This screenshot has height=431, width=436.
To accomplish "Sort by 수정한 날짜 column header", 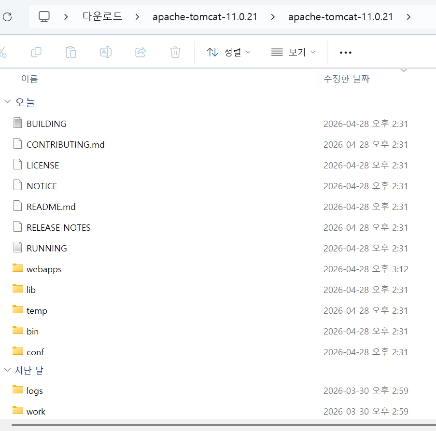I will click(x=347, y=79).
